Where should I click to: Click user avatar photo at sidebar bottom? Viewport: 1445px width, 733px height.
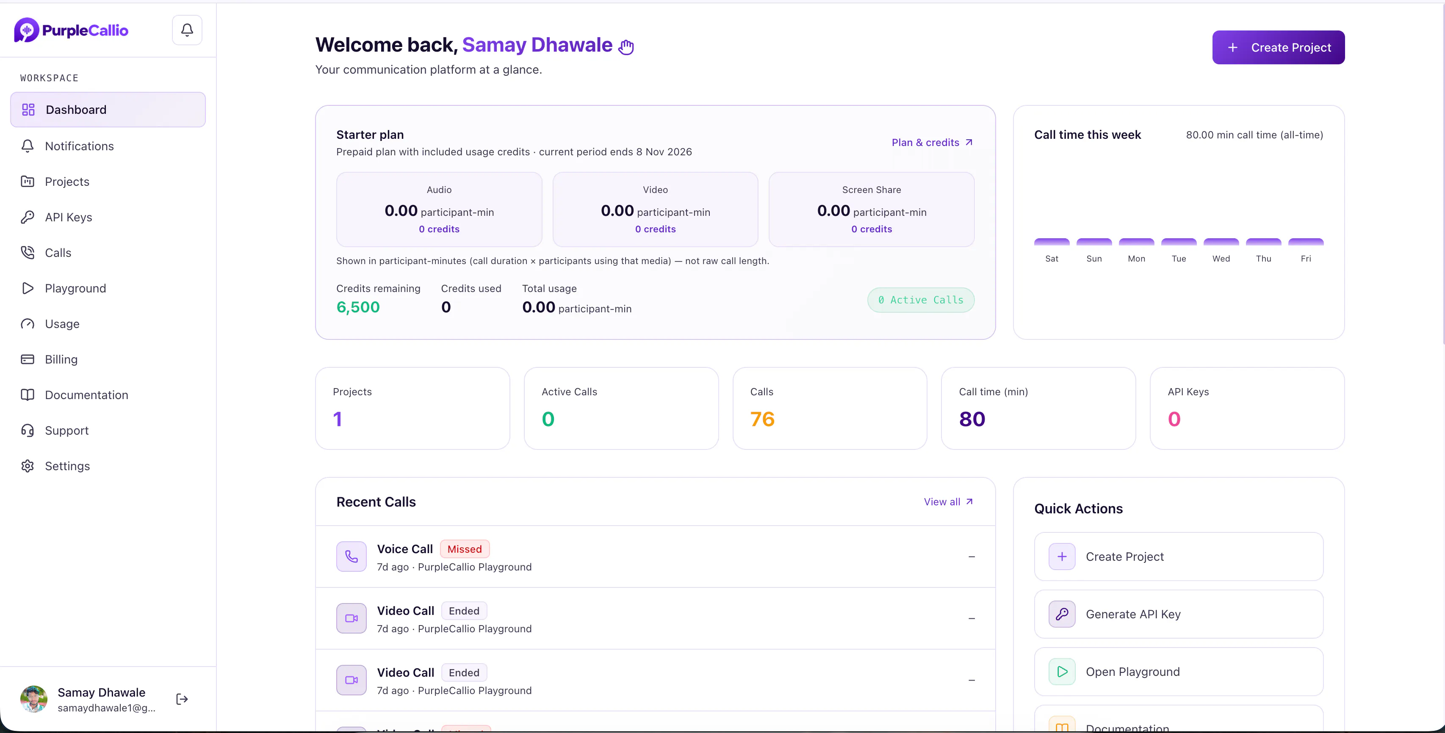click(33, 699)
